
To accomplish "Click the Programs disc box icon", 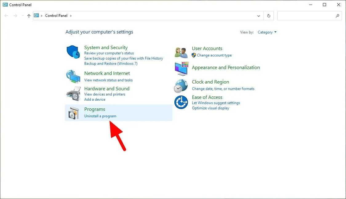I will 74,113.
